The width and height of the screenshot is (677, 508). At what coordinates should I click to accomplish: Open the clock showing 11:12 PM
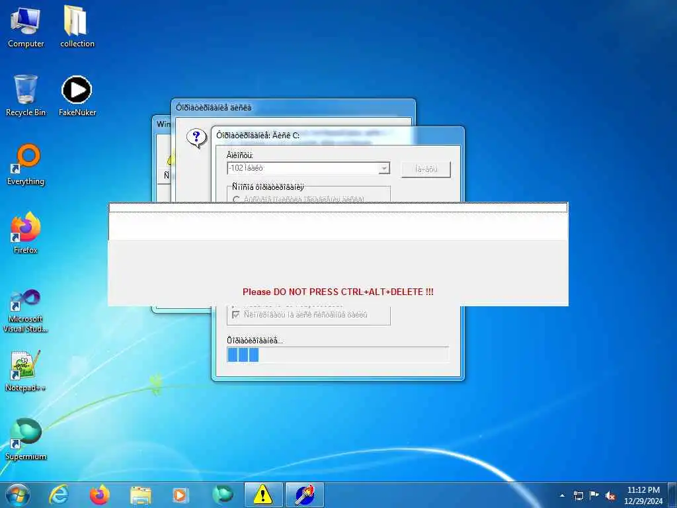(643, 495)
